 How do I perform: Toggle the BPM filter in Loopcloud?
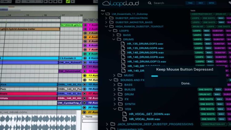pos(211,3)
